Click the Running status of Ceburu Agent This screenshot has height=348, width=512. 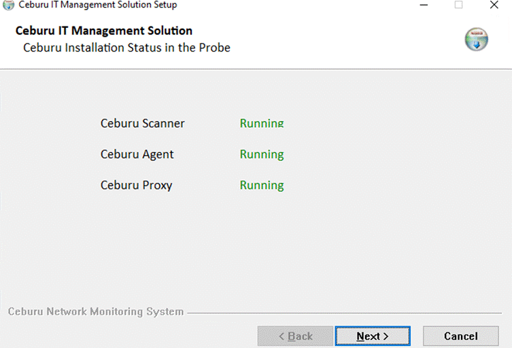point(262,154)
